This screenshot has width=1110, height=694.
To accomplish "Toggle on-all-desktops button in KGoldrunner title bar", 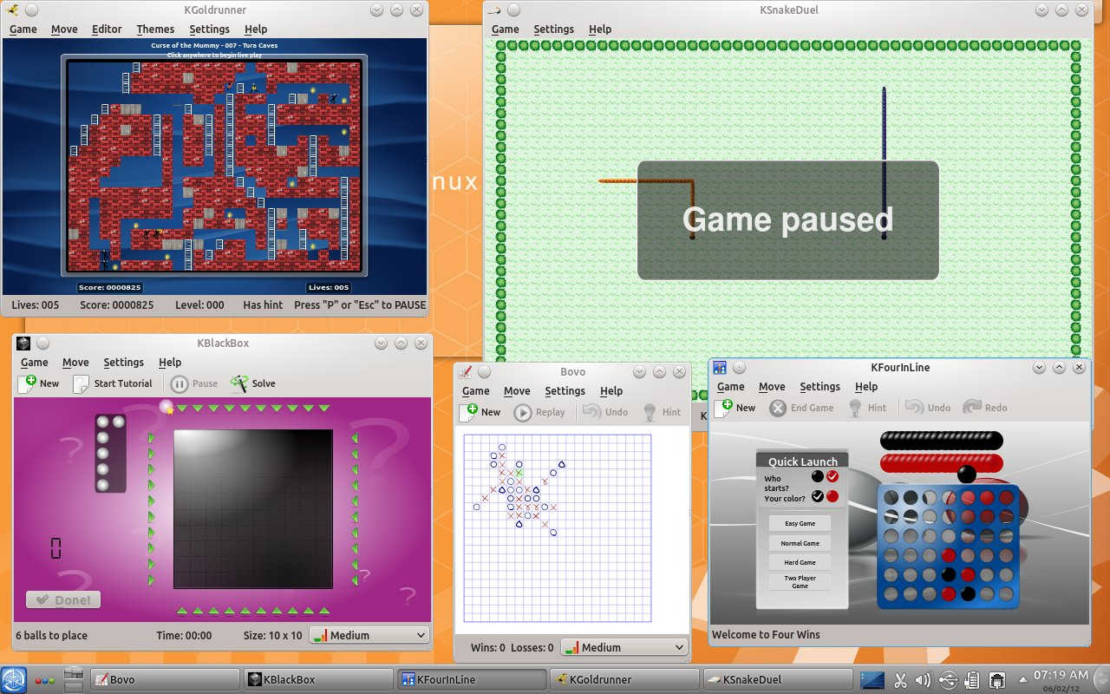I will click(x=31, y=10).
